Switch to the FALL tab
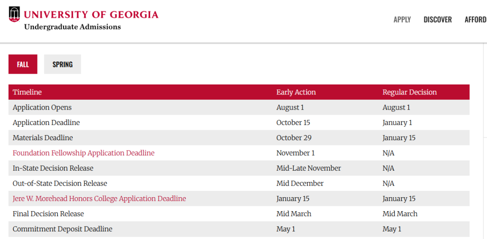The width and height of the screenshot is (487, 239). click(23, 64)
